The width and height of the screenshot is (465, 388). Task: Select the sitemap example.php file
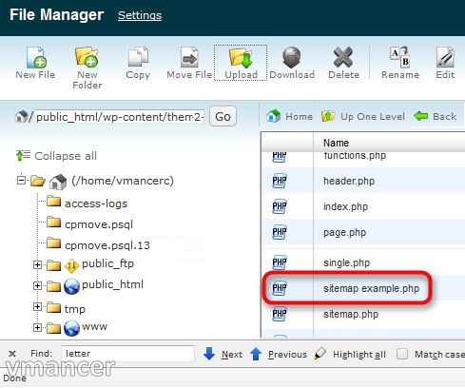point(371,288)
